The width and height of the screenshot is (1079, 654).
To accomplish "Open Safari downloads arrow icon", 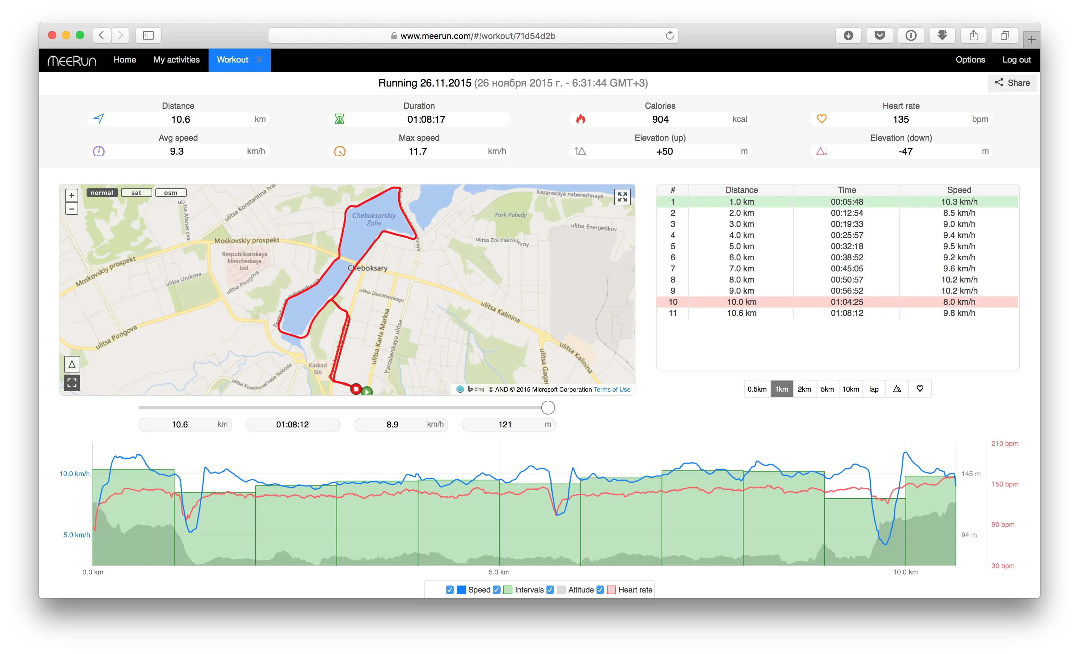I will click(848, 35).
